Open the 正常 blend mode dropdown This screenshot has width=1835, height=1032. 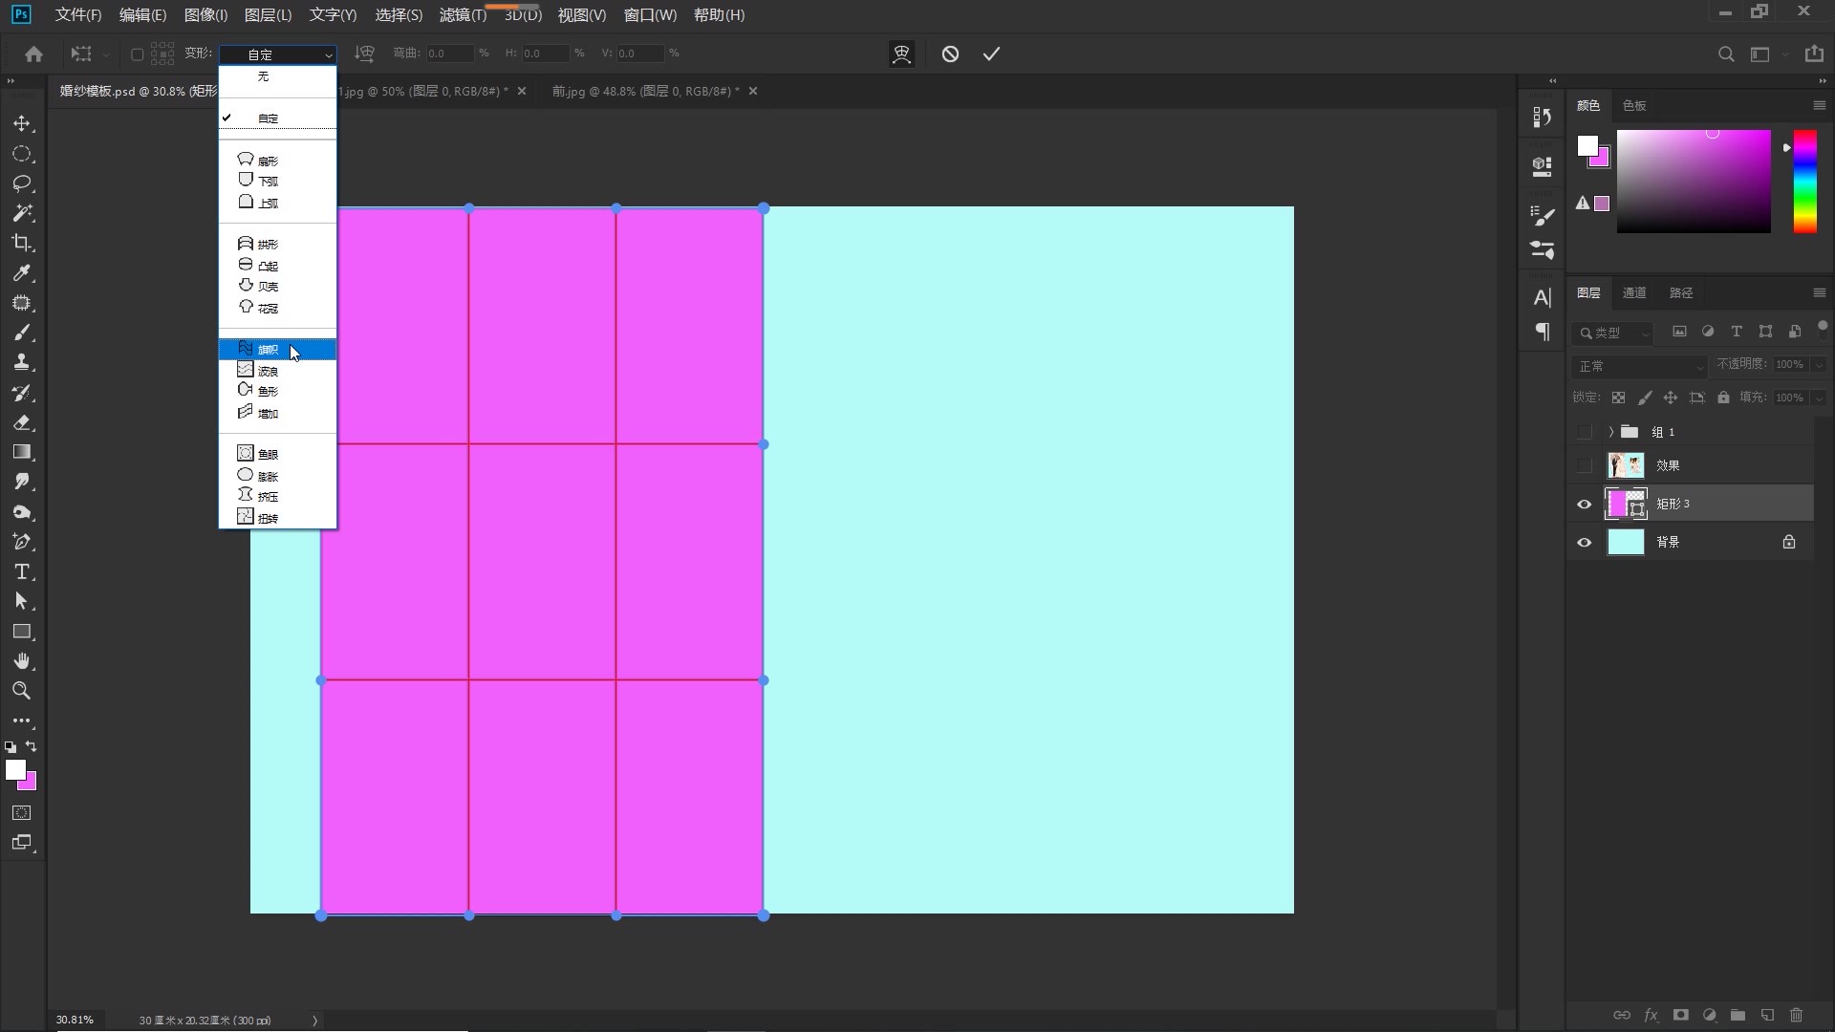(1638, 366)
